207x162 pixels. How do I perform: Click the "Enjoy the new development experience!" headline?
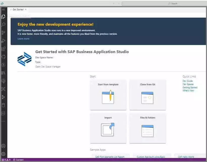56,24
